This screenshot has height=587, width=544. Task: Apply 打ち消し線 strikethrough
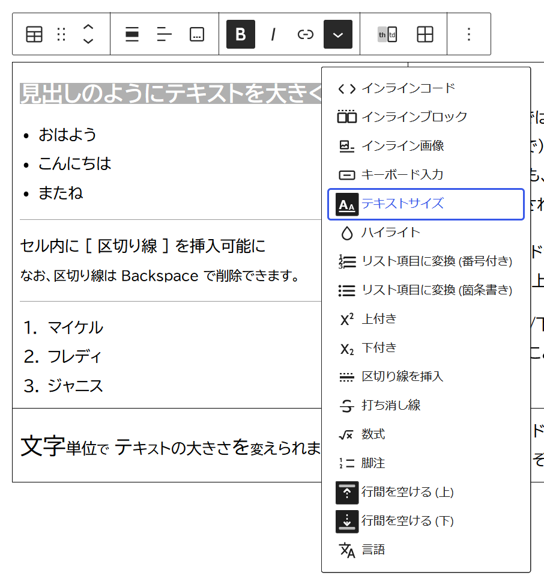pos(426,406)
